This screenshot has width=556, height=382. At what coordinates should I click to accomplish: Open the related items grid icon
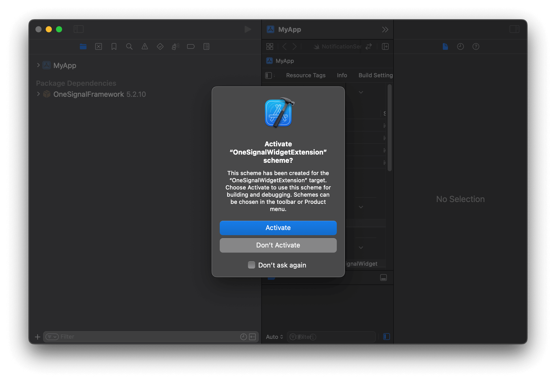coord(270,46)
